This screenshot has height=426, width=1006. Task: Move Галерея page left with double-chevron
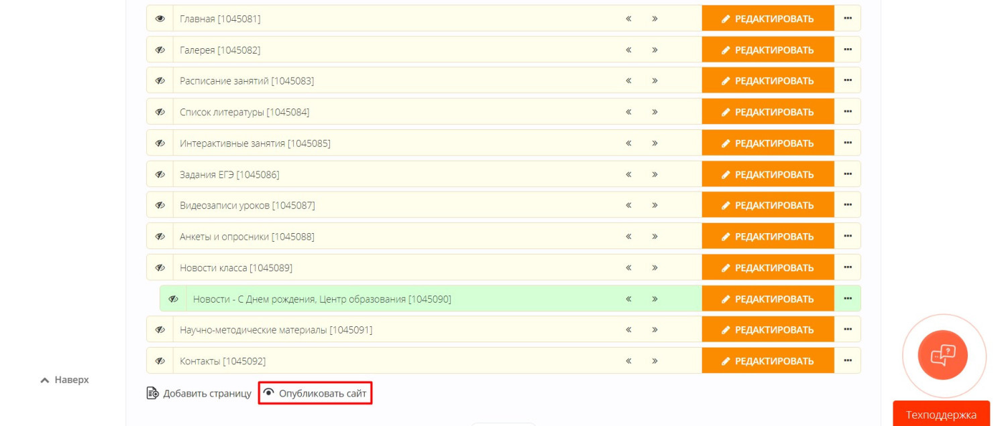[x=628, y=50]
